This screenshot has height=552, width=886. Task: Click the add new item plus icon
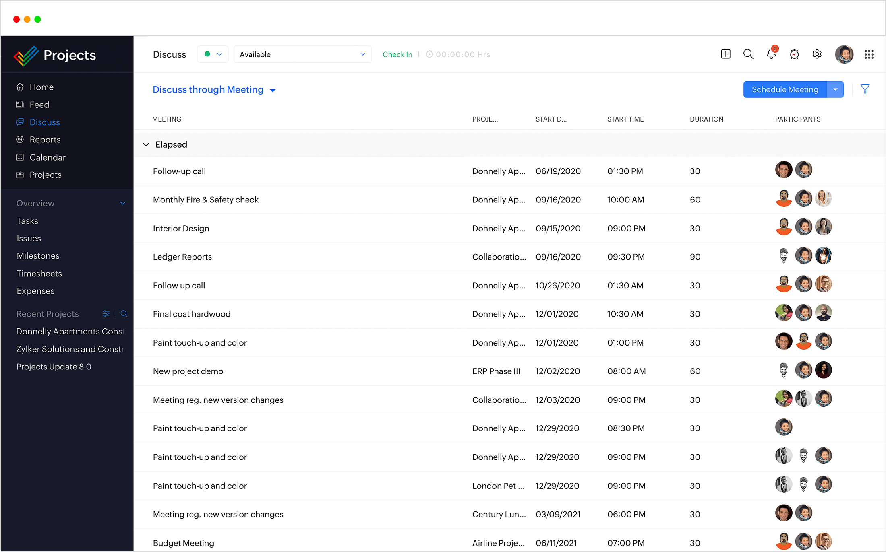click(x=726, y=54)
